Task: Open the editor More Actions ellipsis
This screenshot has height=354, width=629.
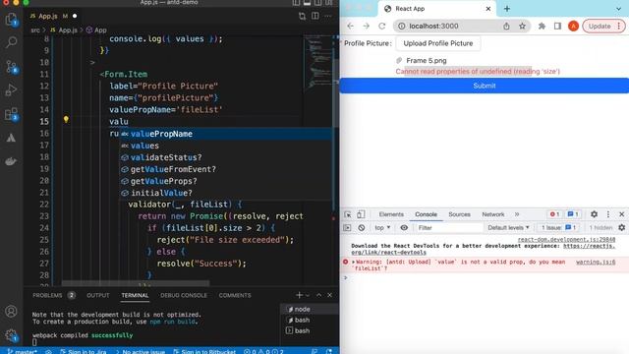Action: tap(328, 16)
